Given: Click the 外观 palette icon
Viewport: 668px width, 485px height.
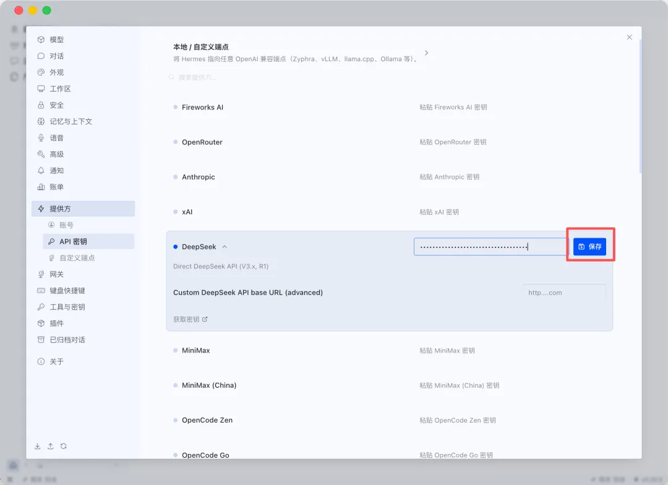Looking at the screenshot, I should tap(41, 72).
